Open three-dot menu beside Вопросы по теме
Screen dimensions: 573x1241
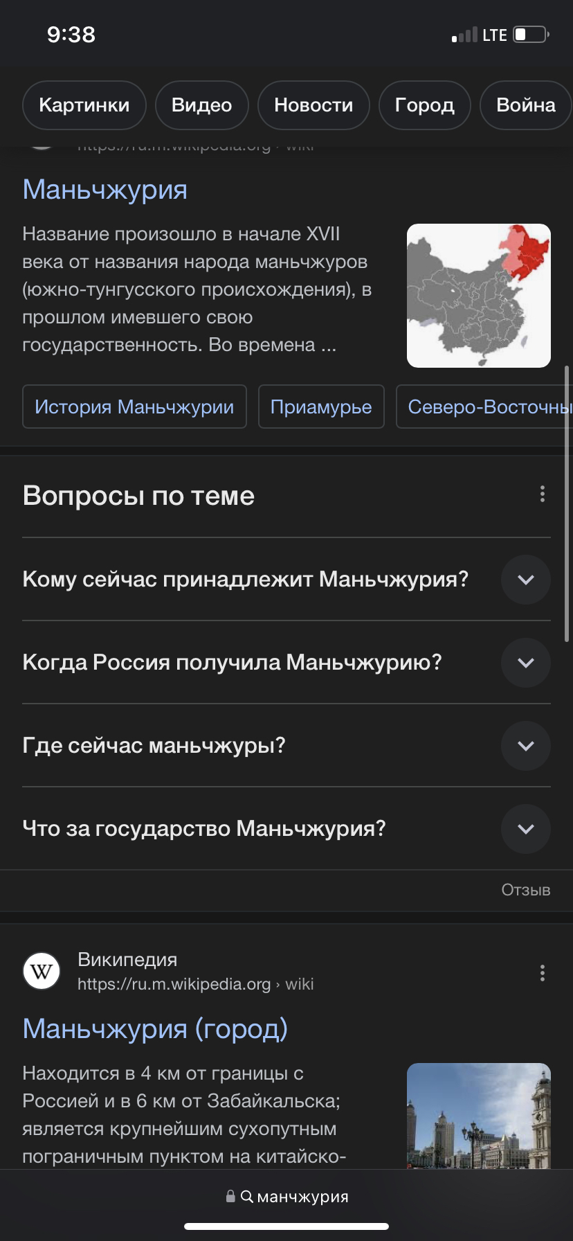click(x=542, y=494)
